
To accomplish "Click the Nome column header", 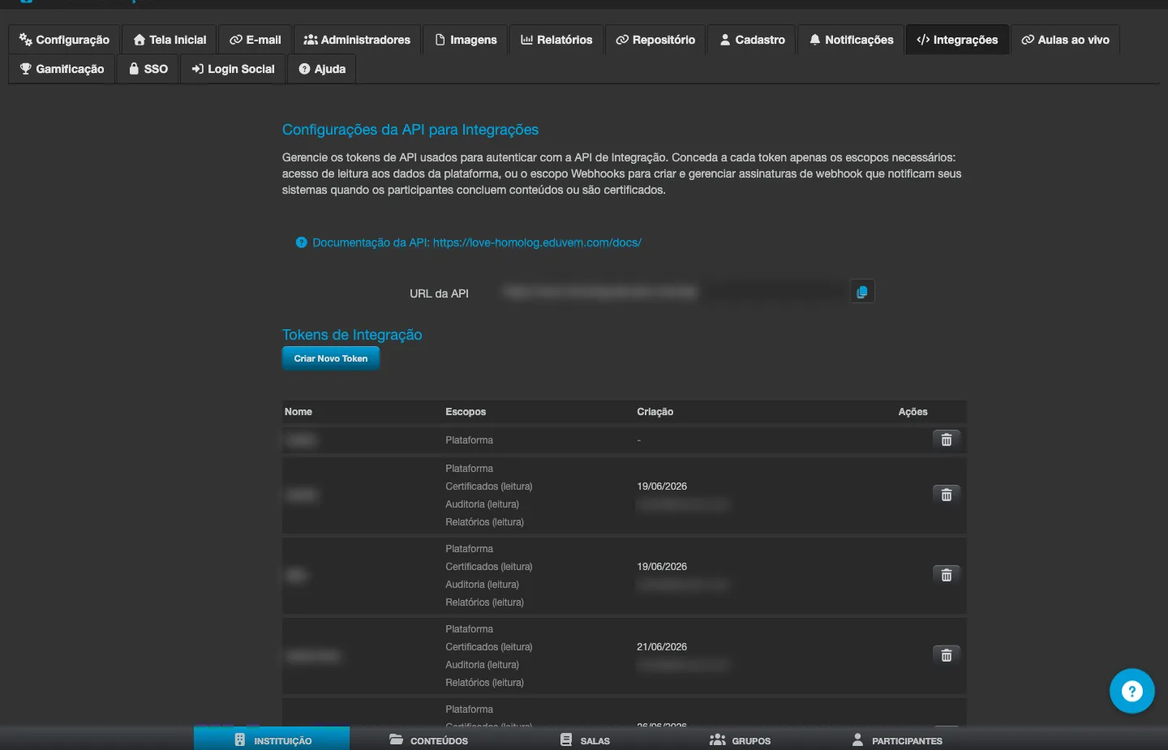I will 298,412.
